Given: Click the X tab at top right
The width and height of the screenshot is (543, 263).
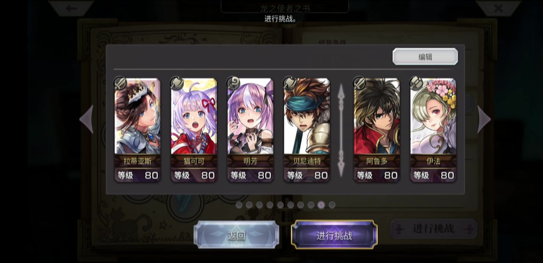Looking at the screenshot, I should (x=498, y=8).
